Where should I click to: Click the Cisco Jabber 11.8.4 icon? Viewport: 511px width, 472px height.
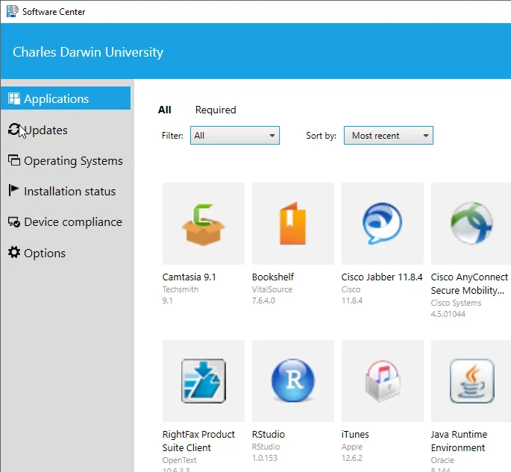(382, 223)
